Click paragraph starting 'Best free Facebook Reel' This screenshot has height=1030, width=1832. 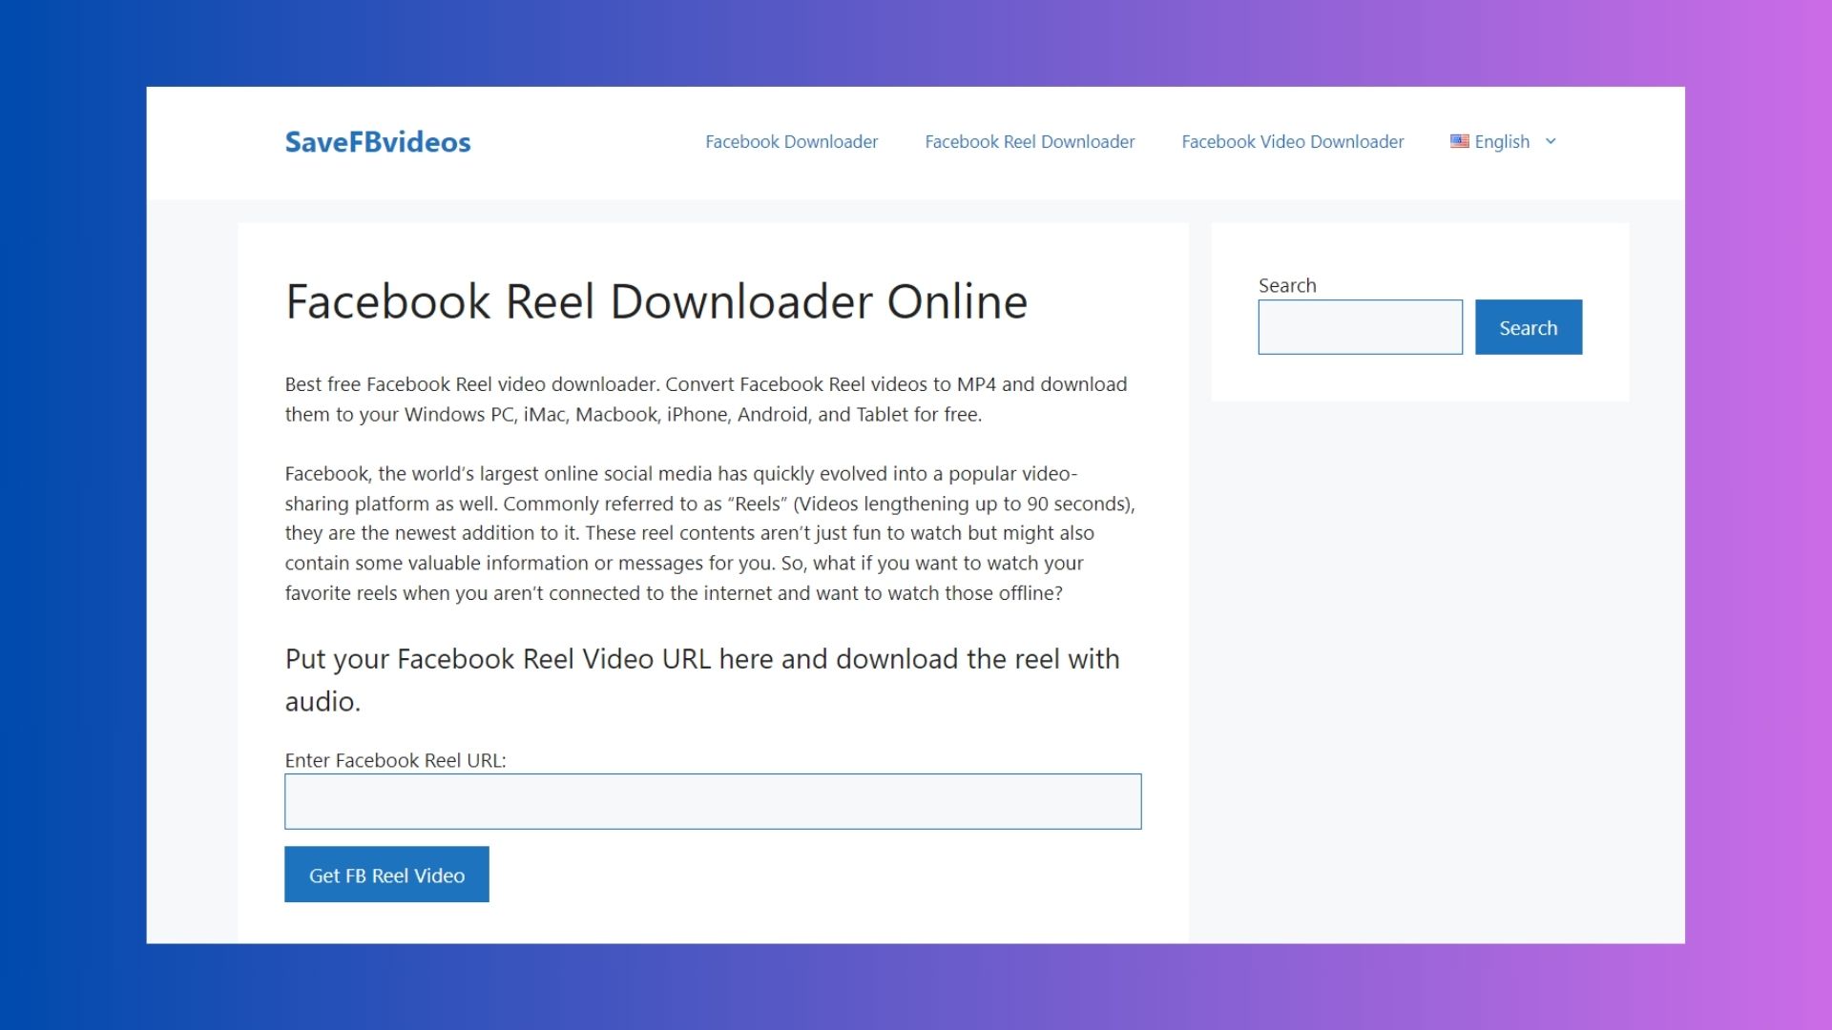click(706, 400)
